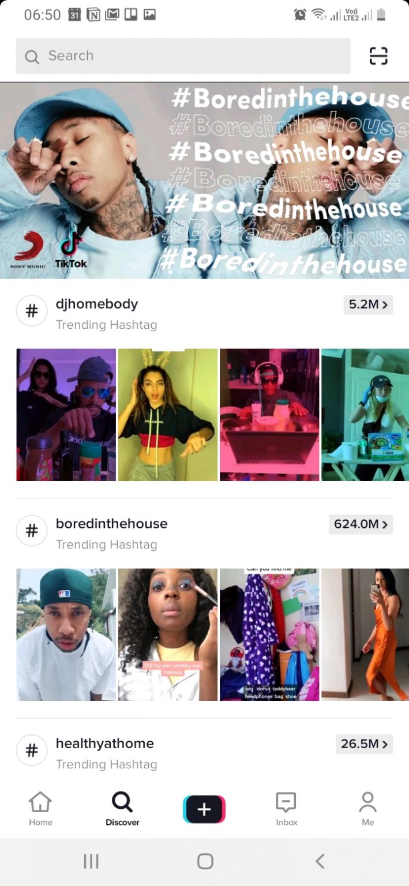409x886 pixels.
Task: Tap the hashtag icon beside healthyathome
Action: click(32, 750)
